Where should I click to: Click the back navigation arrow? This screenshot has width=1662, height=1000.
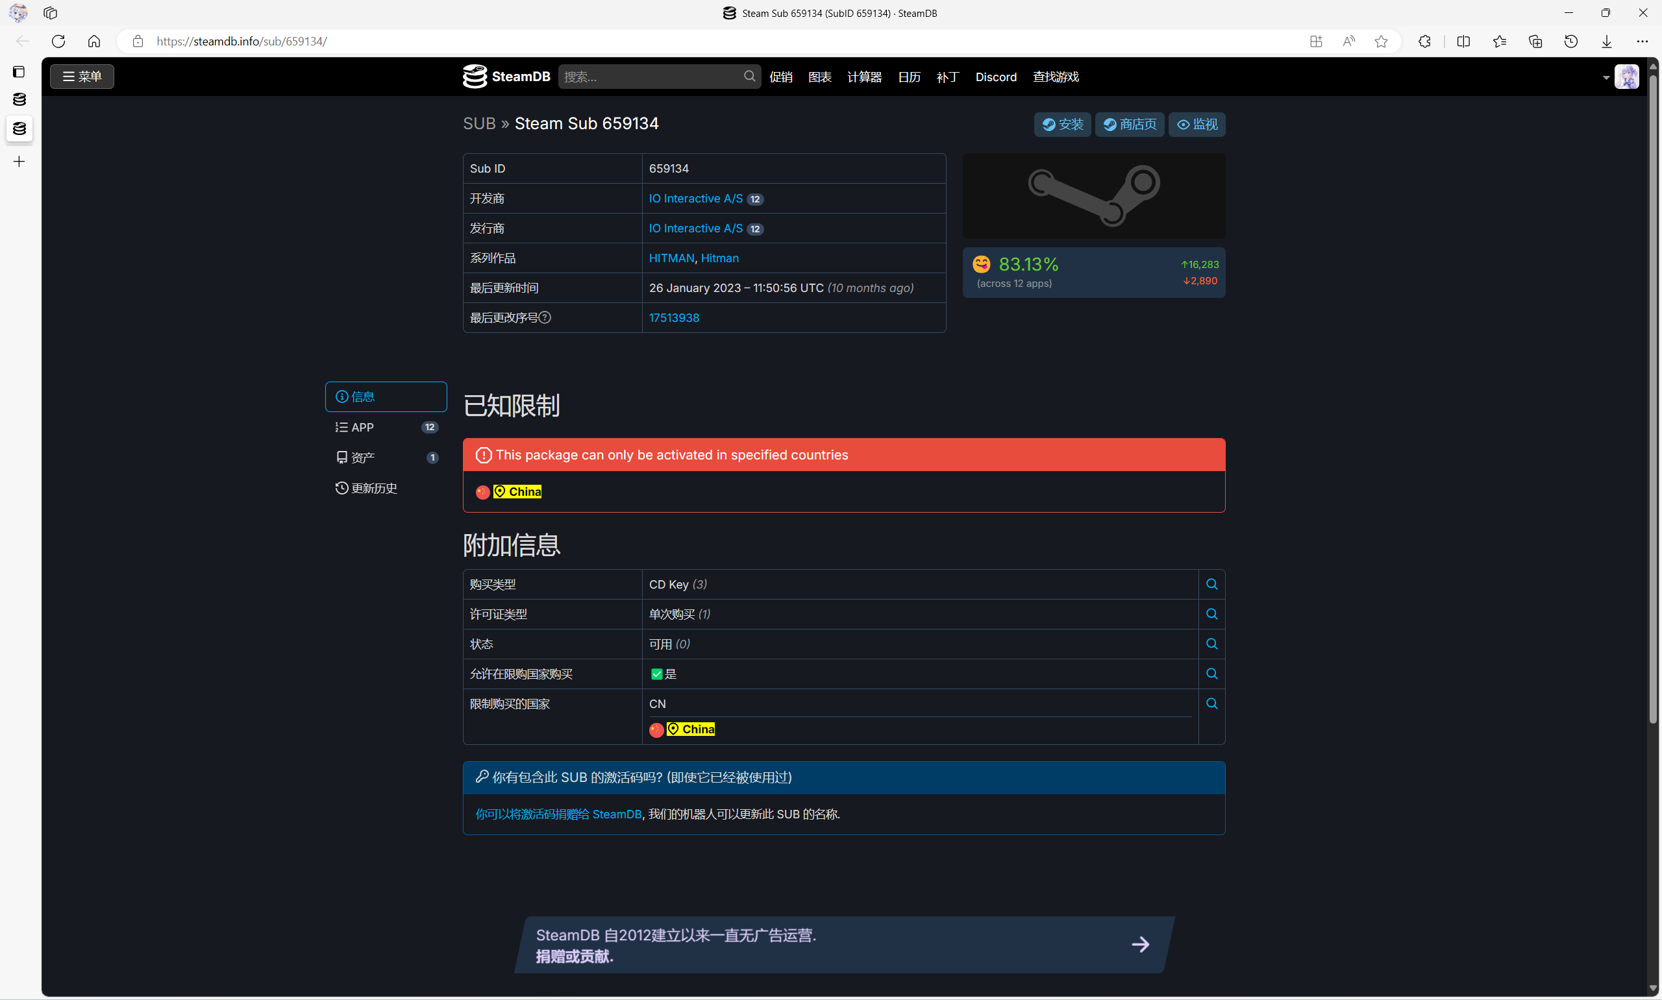22,41
